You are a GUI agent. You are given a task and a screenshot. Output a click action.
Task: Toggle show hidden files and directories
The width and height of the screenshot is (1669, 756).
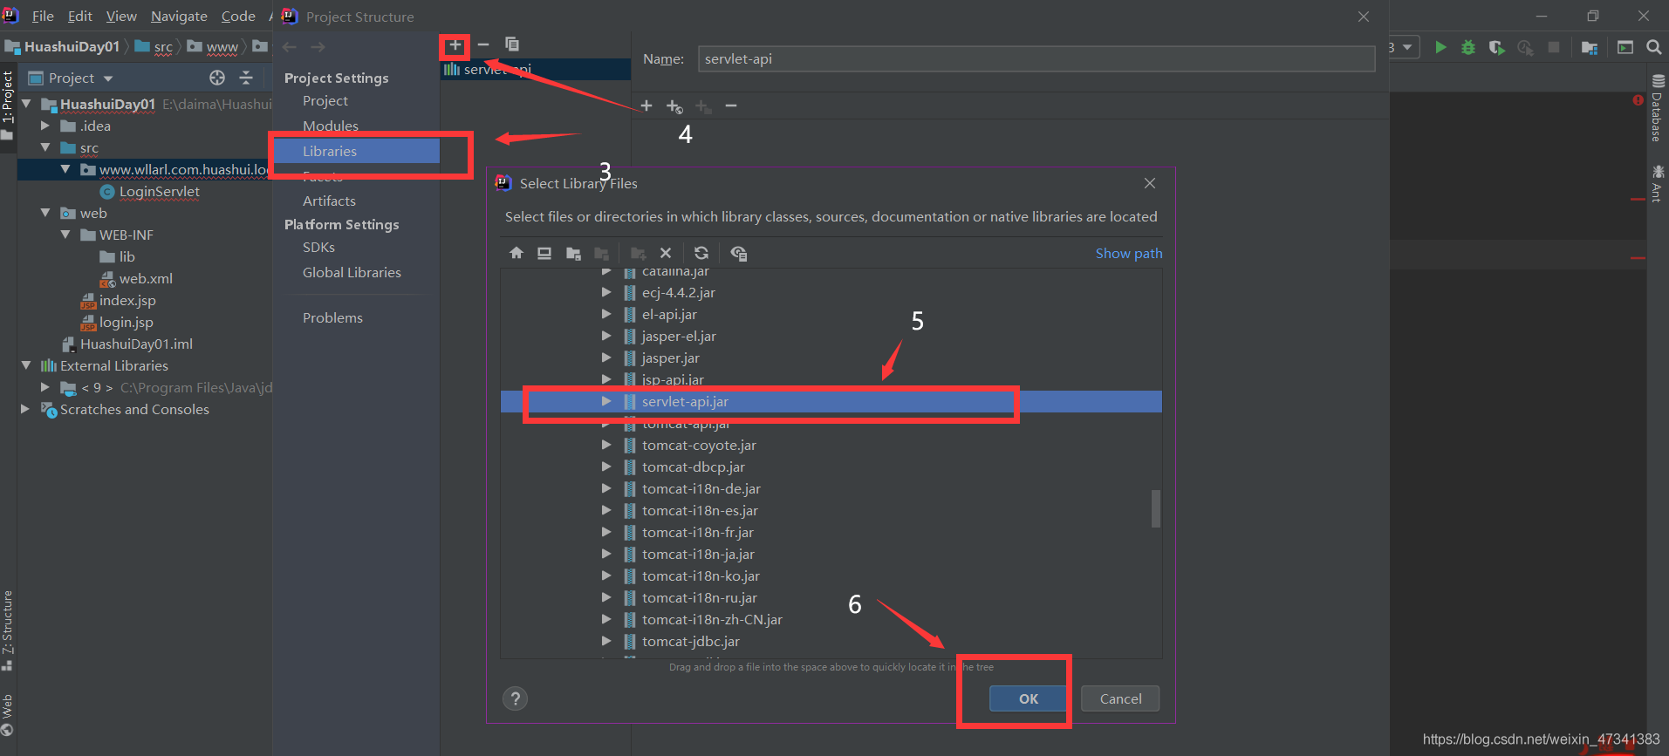[x=738, y=253]
